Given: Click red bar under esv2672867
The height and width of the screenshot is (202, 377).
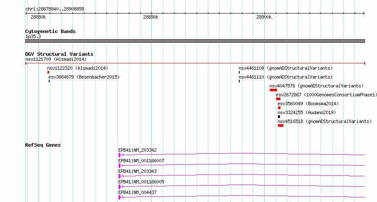Looking at the screenshot, I should pos(278,99).
